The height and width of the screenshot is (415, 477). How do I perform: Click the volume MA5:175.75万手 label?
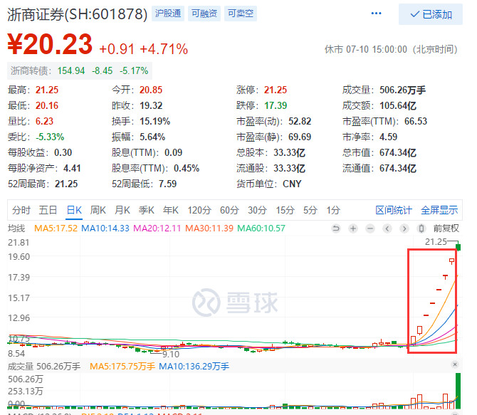(x=122, y=367)
